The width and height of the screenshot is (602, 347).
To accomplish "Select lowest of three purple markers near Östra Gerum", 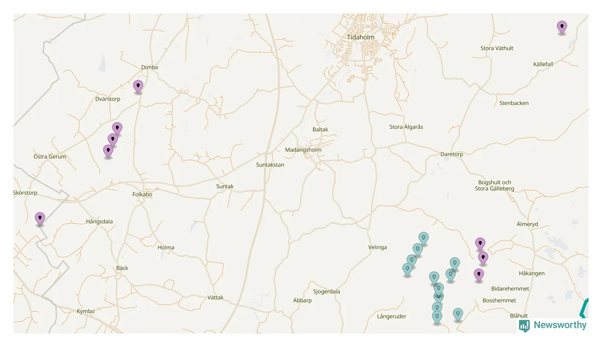I will (108, 151).
